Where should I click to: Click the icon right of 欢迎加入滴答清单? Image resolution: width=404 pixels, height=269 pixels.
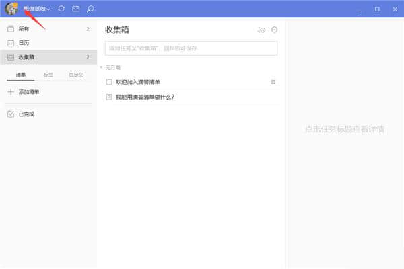(x=273, y=82)
